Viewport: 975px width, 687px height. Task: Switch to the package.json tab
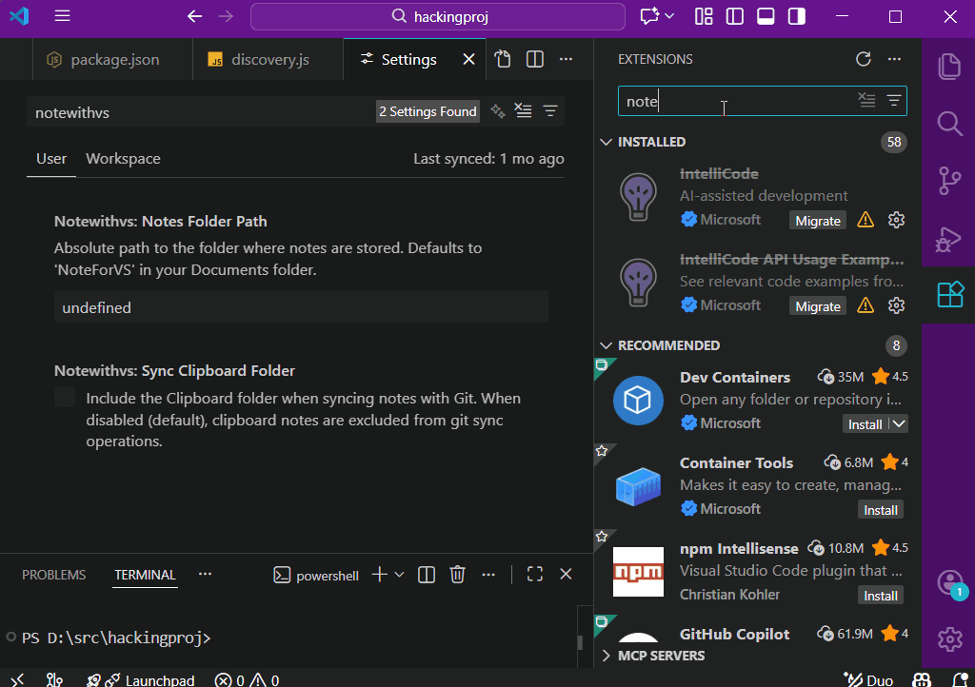click(112, 60)
